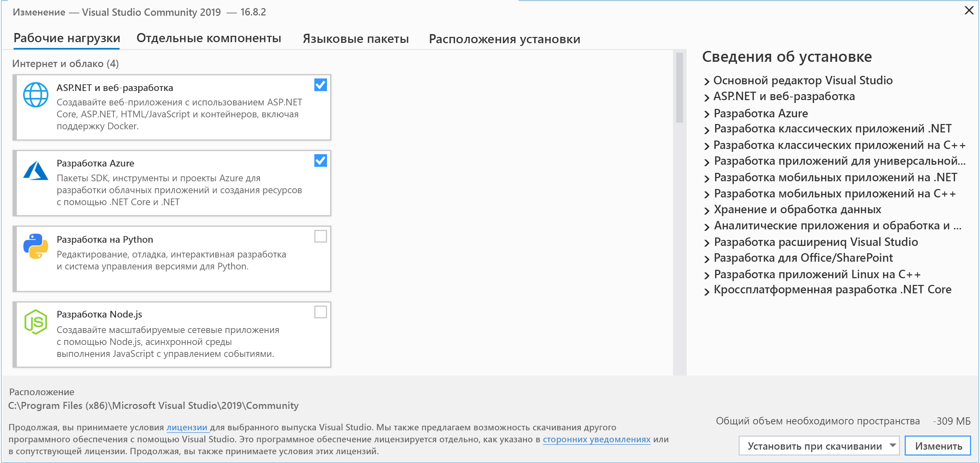Open the Установить при скачивании dropdown arrow
This screenshot has width=980, height=463.
point(892,445)
